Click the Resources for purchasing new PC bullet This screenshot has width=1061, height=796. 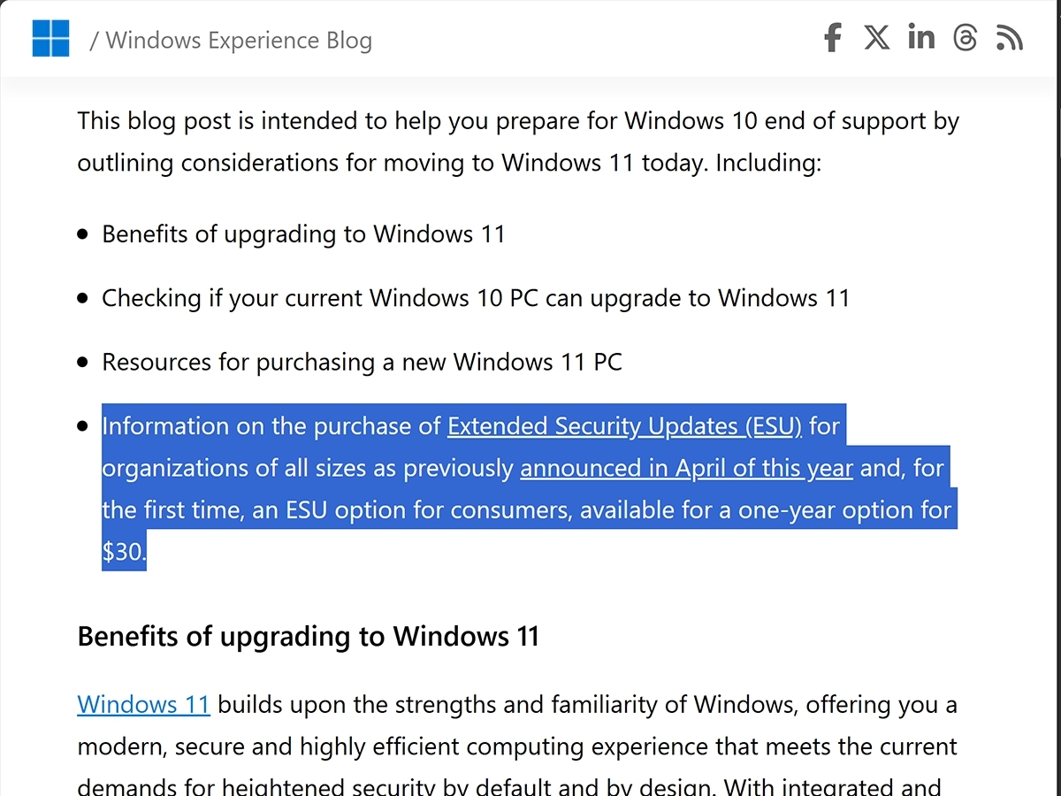[x=362, y=363]
